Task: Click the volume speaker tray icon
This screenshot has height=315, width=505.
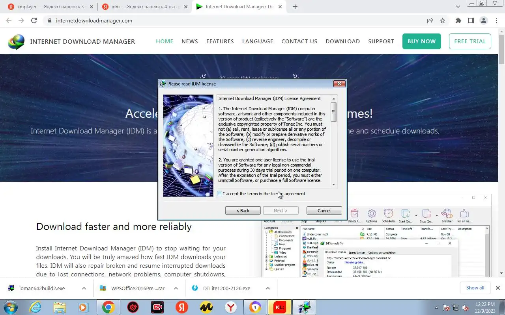Action: 466,308
